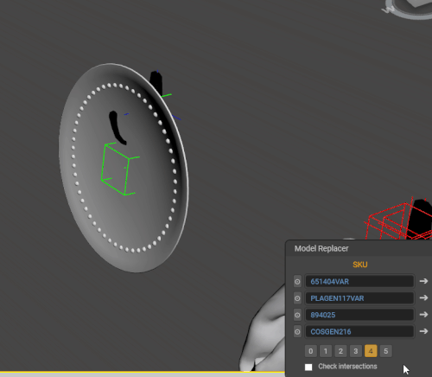Click the COSGEN216 SKU field

359,331
